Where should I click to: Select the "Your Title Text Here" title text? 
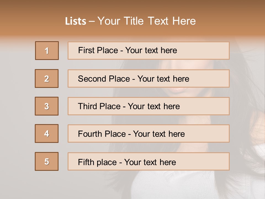[x=147, y=21]
